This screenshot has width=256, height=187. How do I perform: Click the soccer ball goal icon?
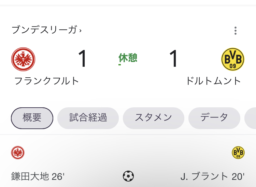(128, 176)
